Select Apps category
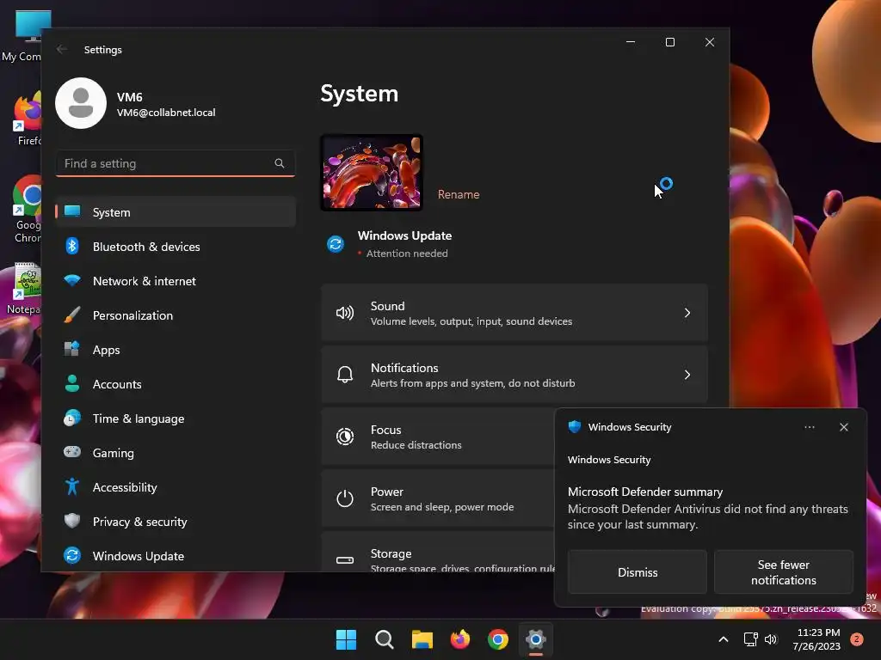This screenshot has width=881, height=660. (176, 350)
